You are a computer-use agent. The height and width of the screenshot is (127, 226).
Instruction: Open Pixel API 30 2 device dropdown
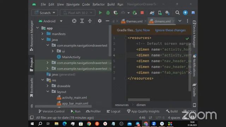click(78, 13)
